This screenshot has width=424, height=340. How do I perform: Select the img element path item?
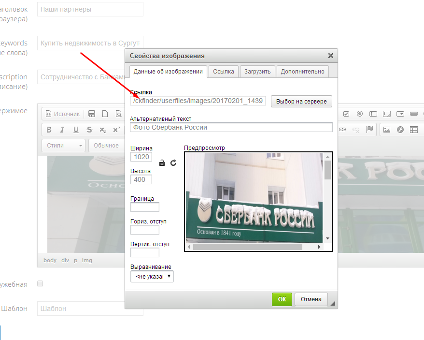point(87,260)
